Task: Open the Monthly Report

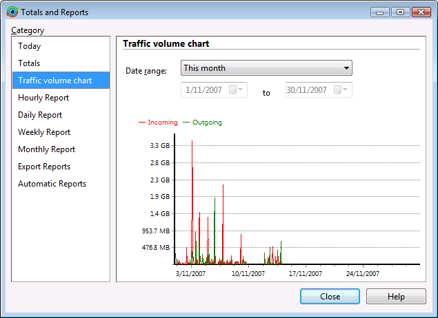Action: tap(61, 149)
